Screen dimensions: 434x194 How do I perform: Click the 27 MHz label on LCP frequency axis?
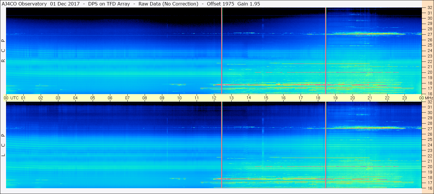pyautogui.click(x=429, y=129)
